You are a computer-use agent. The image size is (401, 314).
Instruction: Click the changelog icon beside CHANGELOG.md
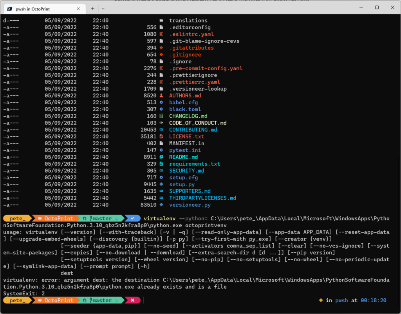pyautogui.click(x=161, y=116)
